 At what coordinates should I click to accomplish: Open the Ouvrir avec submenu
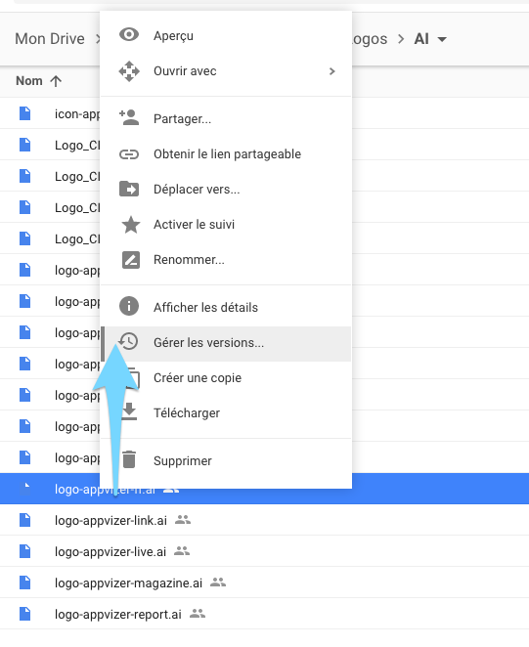click(226, 71)
